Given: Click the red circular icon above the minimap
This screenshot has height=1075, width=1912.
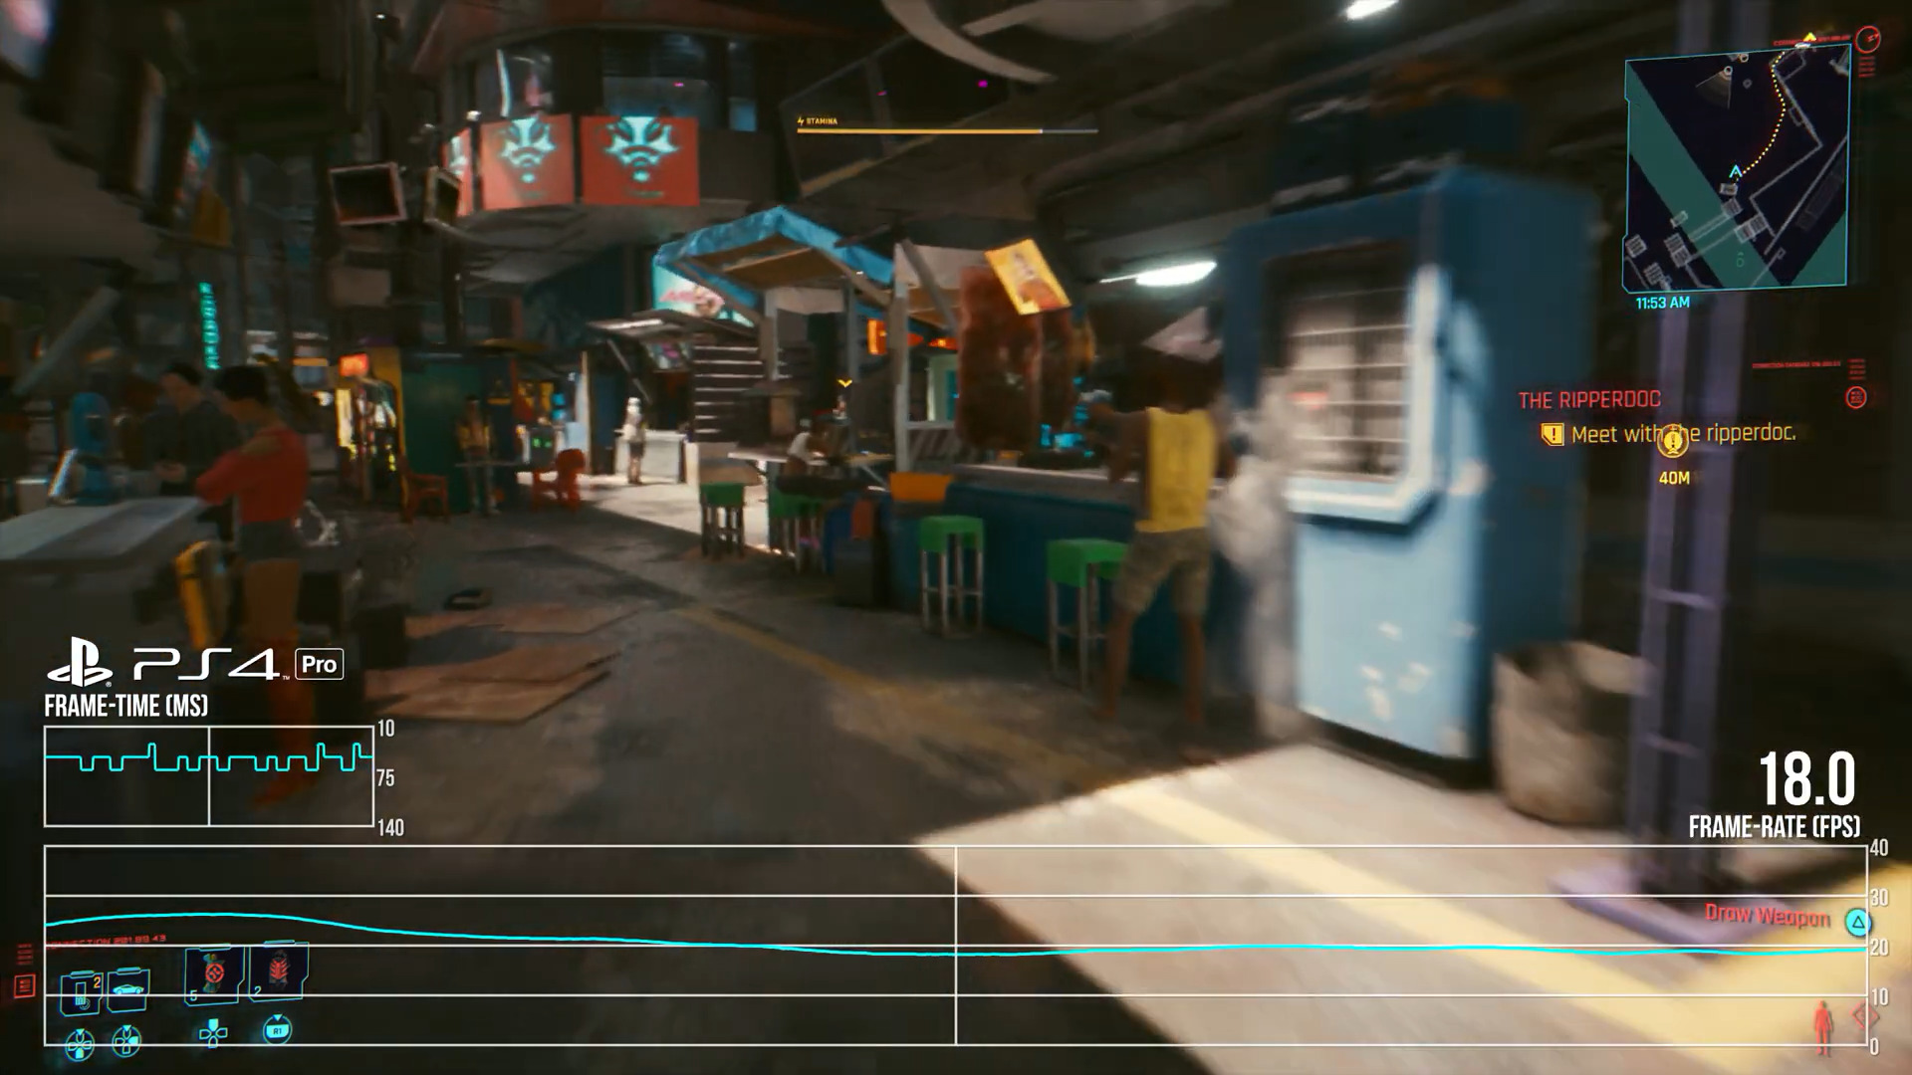Looking at the screenshot, I should 1870,40.
